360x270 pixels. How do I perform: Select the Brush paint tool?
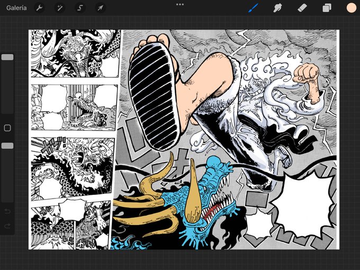point(254,8)
